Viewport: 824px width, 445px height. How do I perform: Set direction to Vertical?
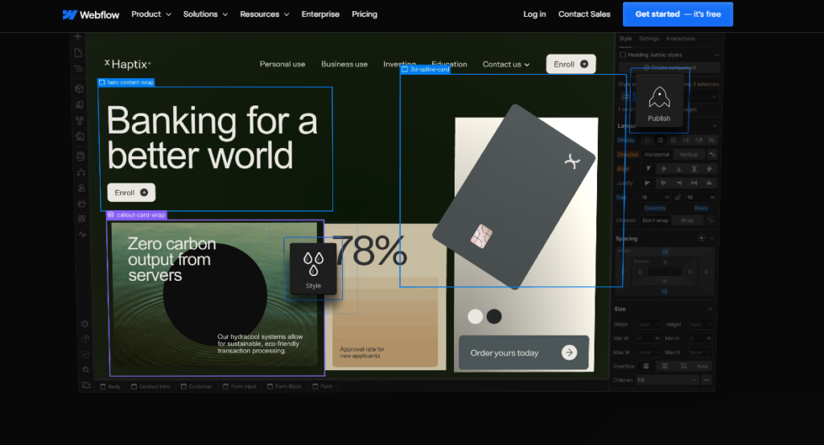point(689,155)
